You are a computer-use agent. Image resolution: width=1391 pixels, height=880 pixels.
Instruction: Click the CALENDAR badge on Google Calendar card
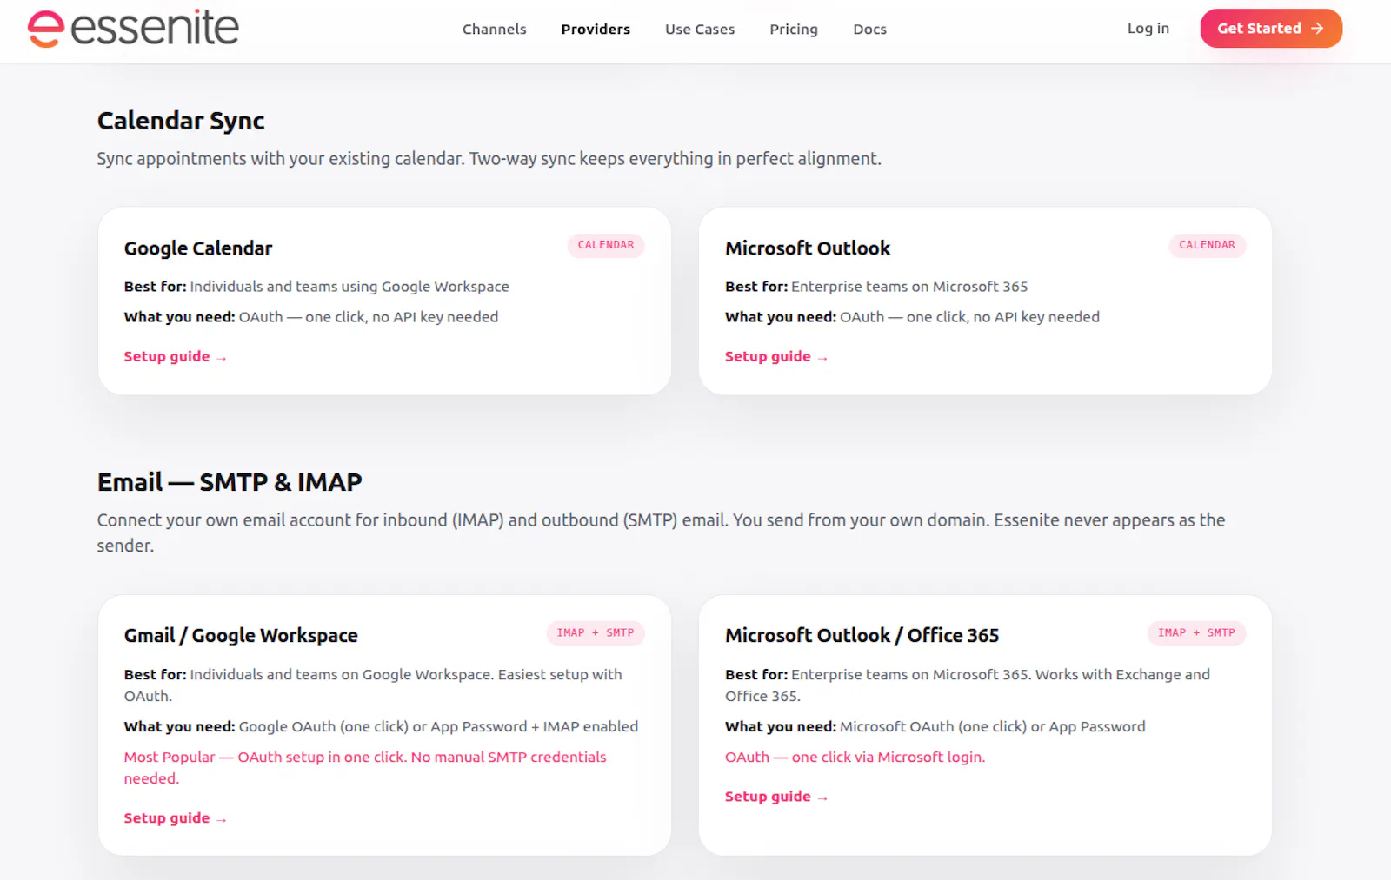(x=606, y=245)
